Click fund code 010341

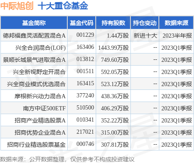(85, 120)
